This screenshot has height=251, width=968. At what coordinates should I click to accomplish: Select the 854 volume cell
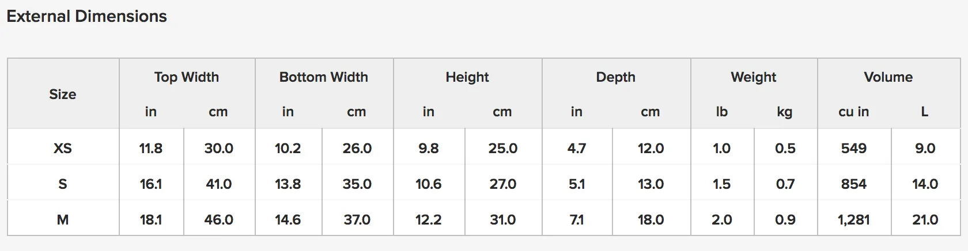coord(854,184)
